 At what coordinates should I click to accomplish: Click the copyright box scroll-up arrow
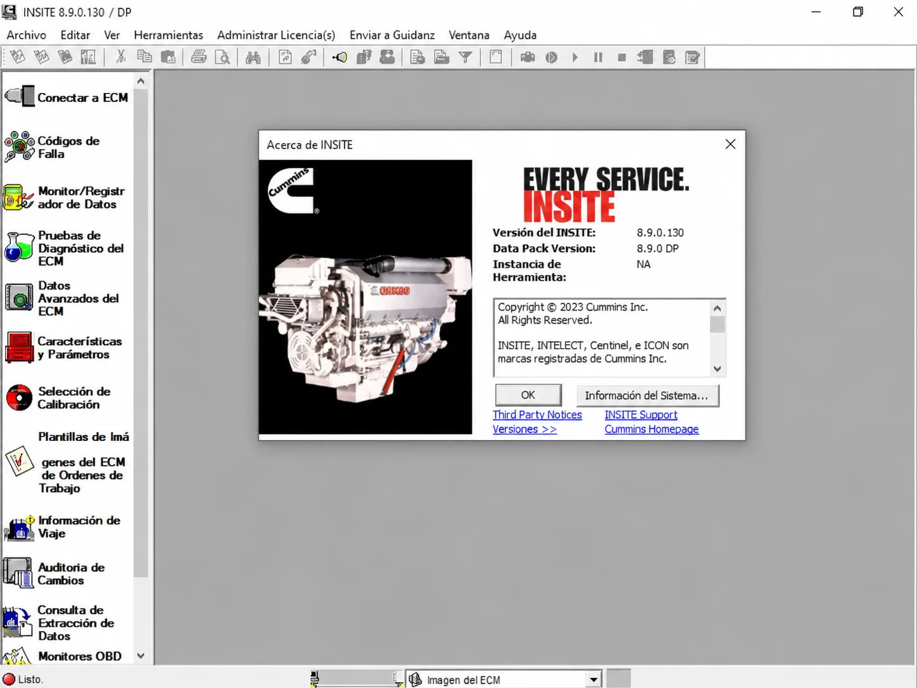pyautogui.click(x=717, y=308)
